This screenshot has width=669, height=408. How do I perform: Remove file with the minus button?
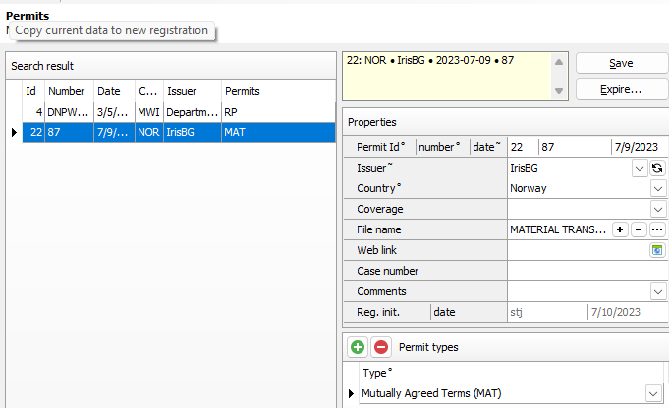(x=639, y=229)
